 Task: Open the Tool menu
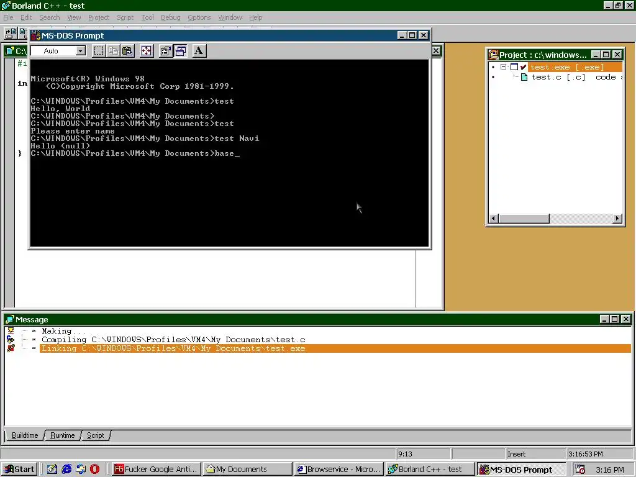[x=147, y=17]
